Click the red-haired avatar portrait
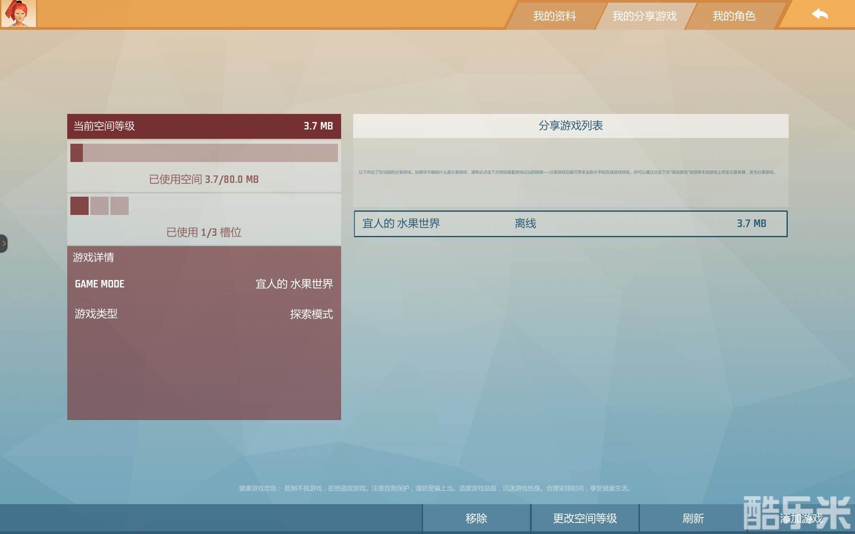The image size is (855, 534). click(18, 13)
